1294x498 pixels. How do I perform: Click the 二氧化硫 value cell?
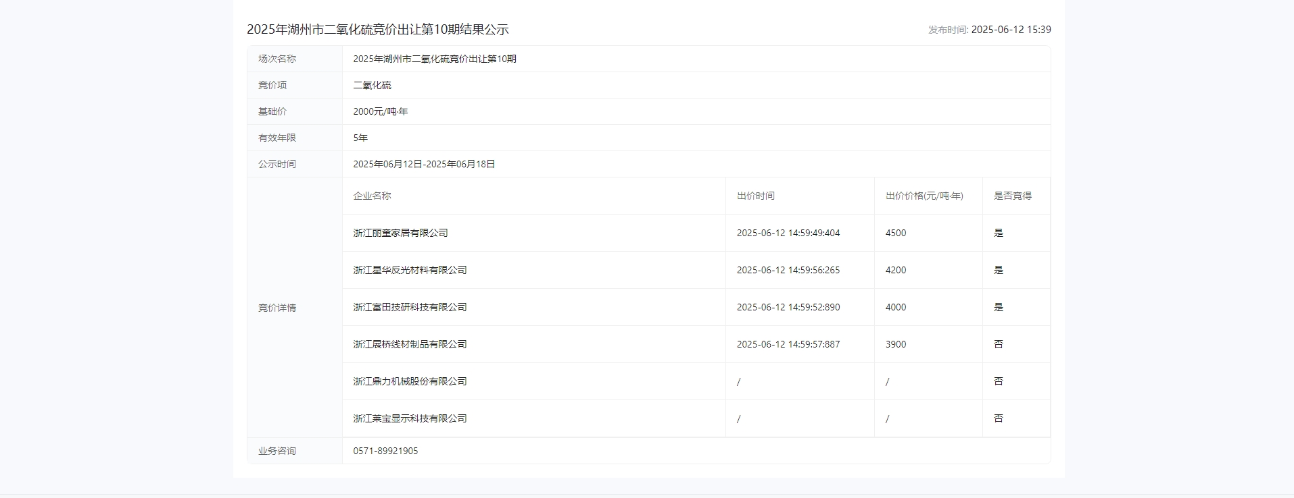click(x=696, y=85)
